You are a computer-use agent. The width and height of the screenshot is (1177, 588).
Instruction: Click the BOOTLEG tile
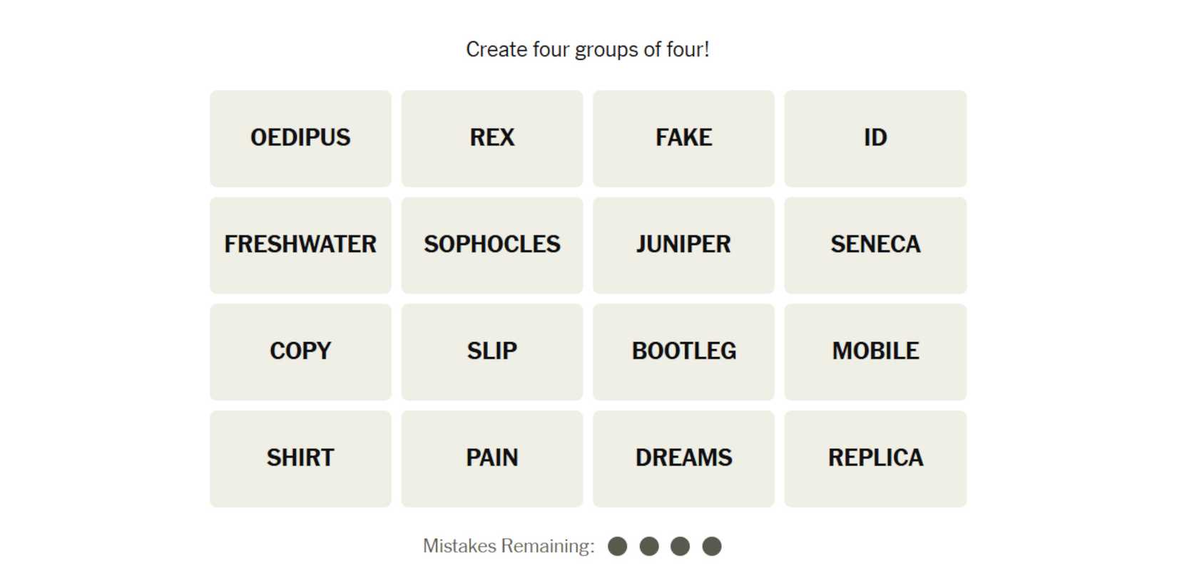683,351
